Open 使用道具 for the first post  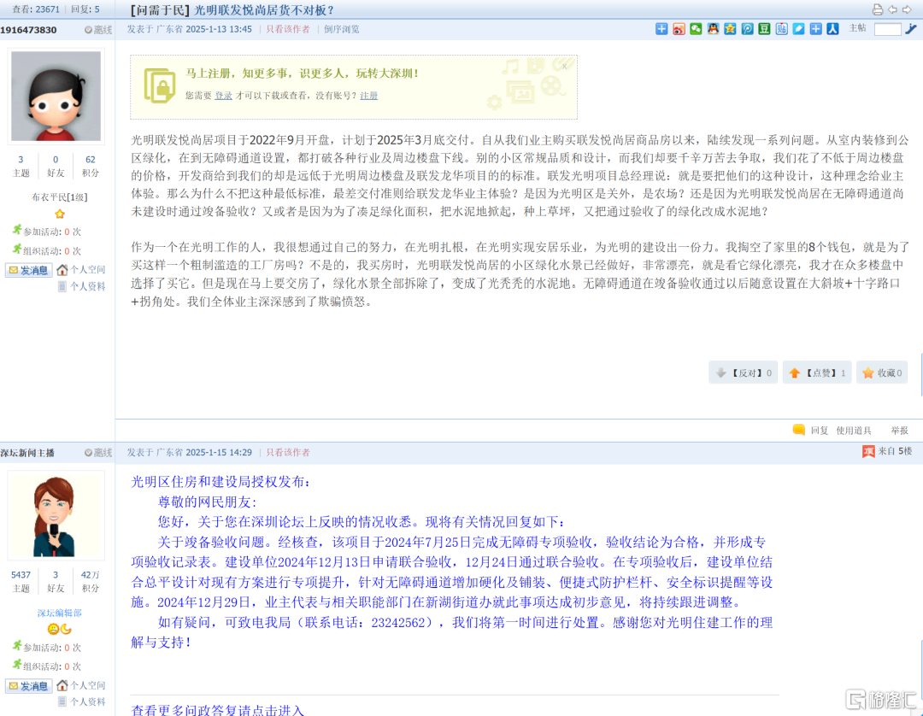click(854, 431)
